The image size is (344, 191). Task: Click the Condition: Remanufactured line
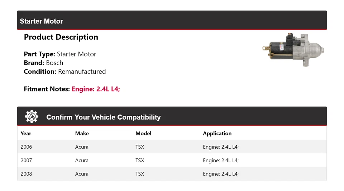(x=64, y=71)
